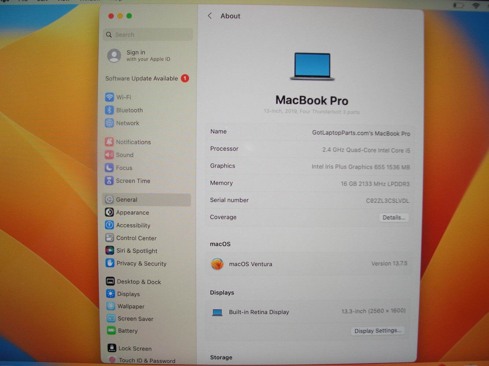The image size is (489, 366).
Task: Select the Notifications icon
Action: pyautogui.click(x=109, y=142)
